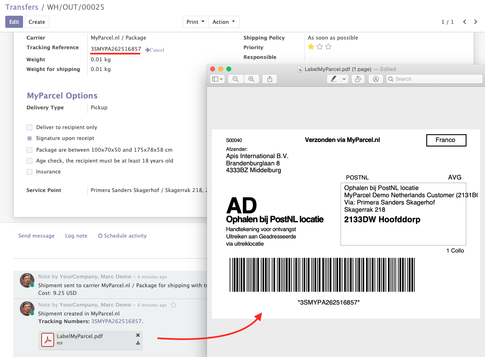Open Log note tab

[76, 236]
